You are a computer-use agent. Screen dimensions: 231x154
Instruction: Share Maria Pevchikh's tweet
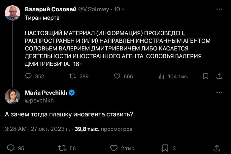point(217,148)
